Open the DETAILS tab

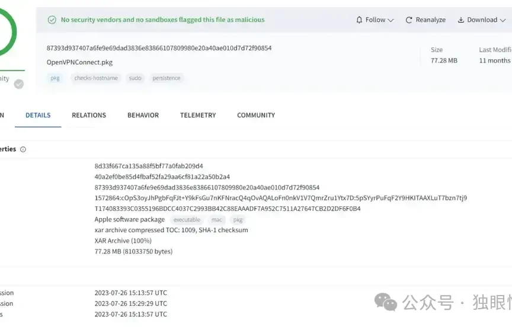pos(38,115)
